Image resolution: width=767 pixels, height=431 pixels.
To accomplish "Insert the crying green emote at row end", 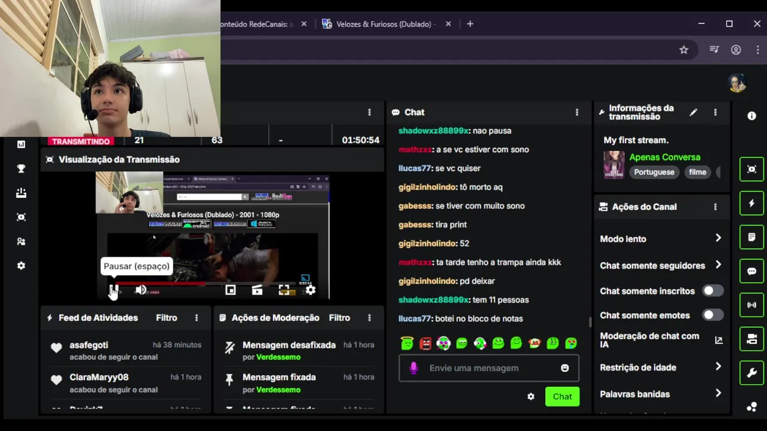I will click(571, 343).
